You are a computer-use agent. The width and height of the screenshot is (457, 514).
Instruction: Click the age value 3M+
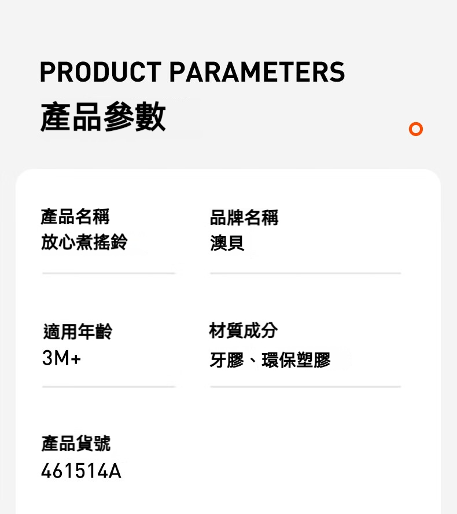61,358
